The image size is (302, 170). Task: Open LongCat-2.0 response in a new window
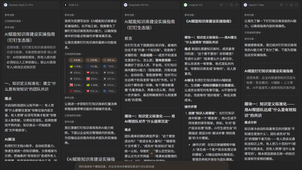pyautogui.click(x=236, y=5)
